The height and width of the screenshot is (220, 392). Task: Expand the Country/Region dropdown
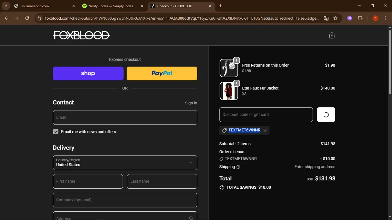[x=125, y=163]
